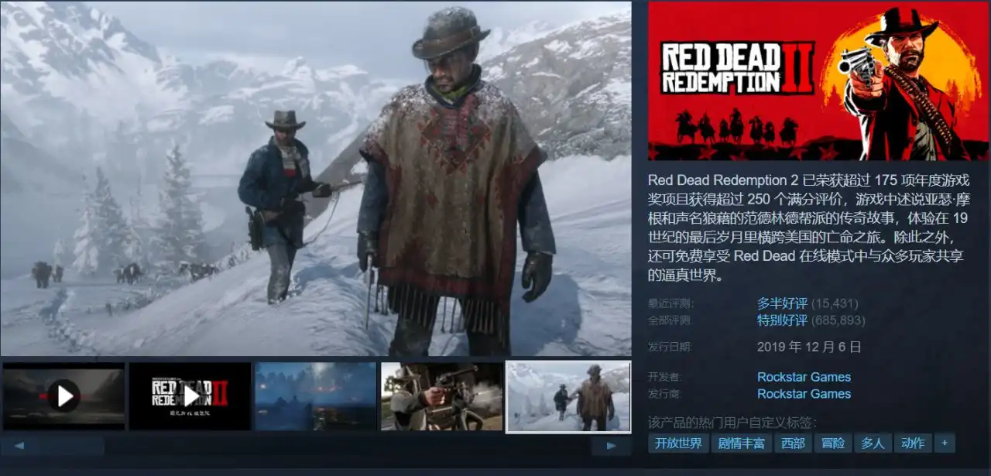Play the first gameplay trailer thumbnail

tap(63, 396)
